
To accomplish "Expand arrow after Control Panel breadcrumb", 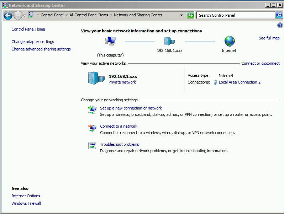I will (x=67, y=15).
